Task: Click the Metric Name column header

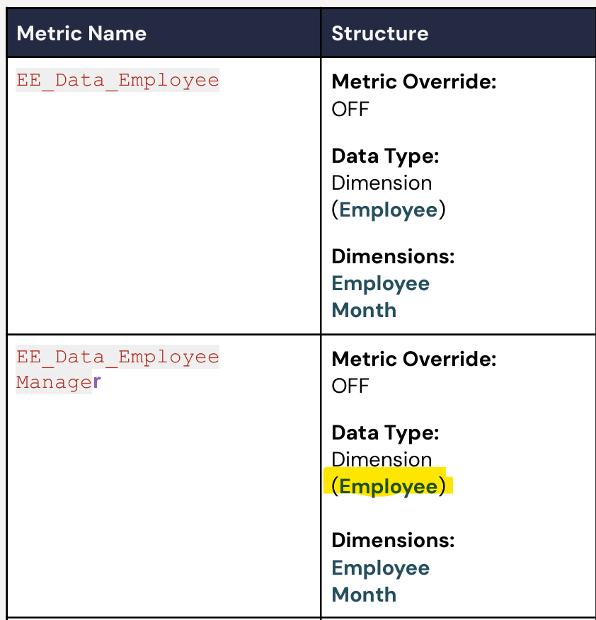Action: pyautogui.click(x=81, y=33)
